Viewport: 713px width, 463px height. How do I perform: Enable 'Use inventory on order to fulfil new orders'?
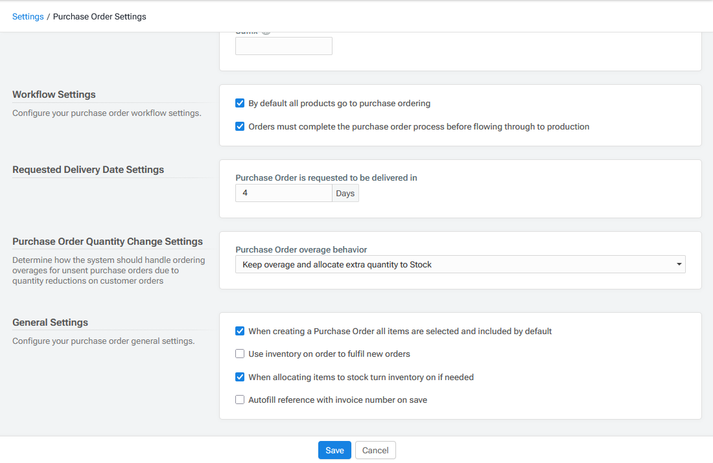pos(240,354)
